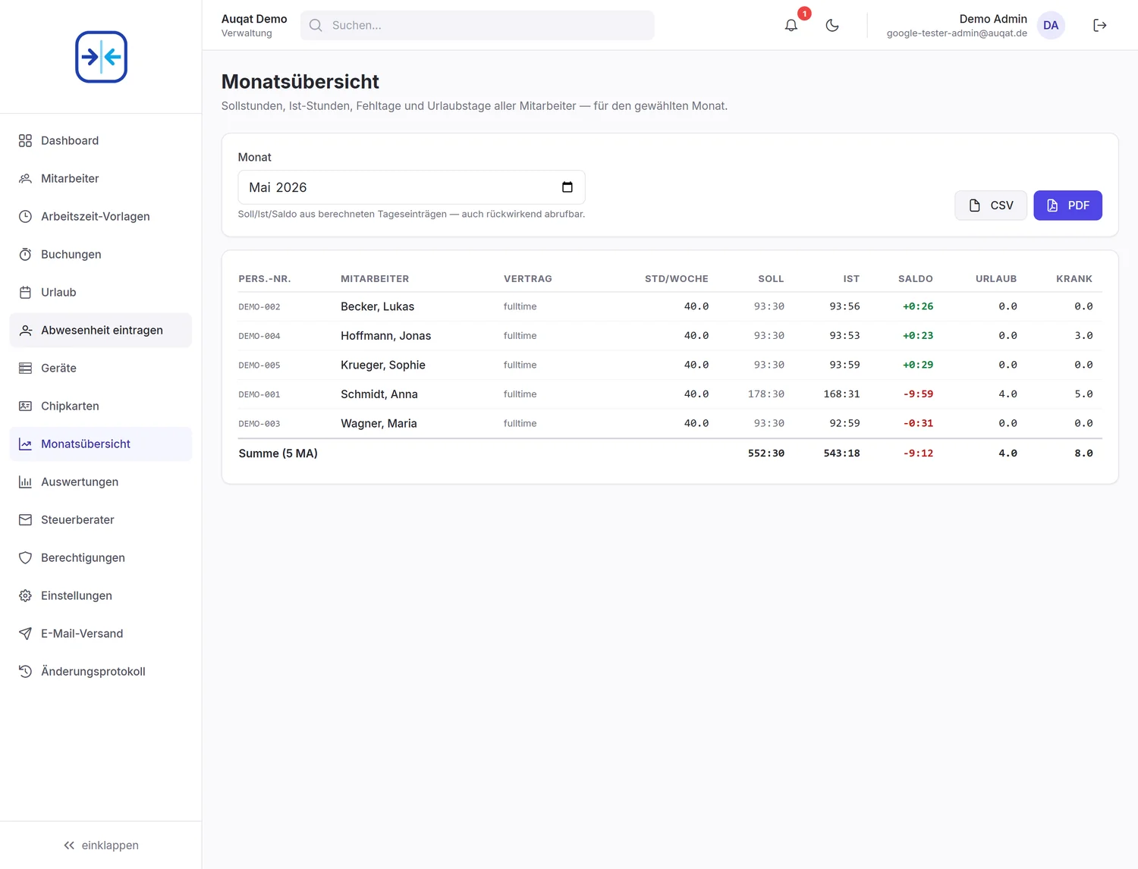Image resolution: width=1138 pixels, height=869 pixels.
Task: Download the PDF report
Action: click(1067, 205)
